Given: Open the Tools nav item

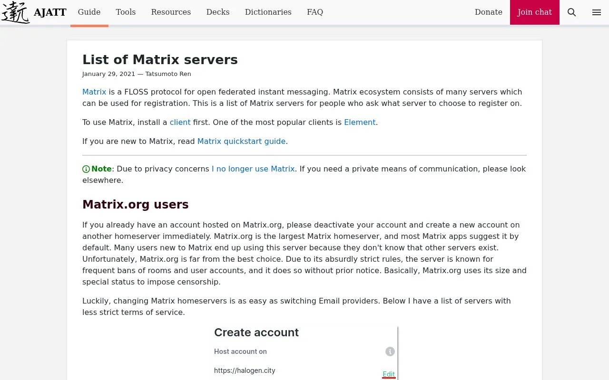Looking at the screenshot, I should 126,12.
